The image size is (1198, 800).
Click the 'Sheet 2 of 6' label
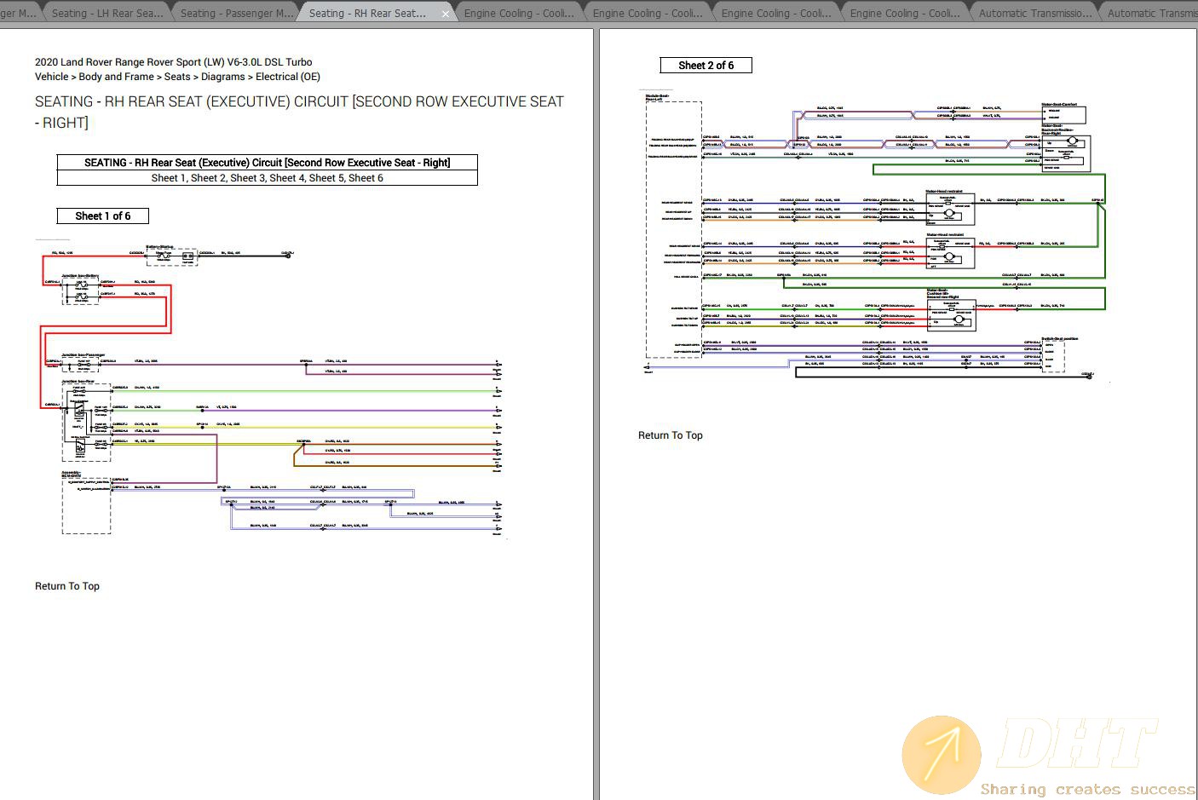tap(706, 66)
